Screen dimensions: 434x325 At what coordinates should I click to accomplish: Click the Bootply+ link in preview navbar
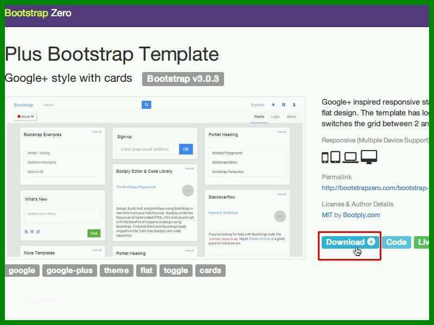pyautogui.click(x=258, y=105)
